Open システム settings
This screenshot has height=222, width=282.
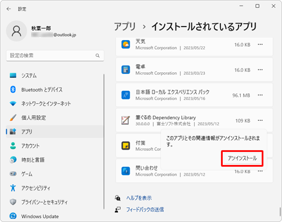pyautogui.click(x=55, y=76)
